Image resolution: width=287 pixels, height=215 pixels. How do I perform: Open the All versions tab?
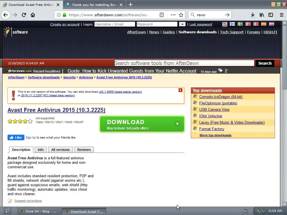tap(61, 150)
